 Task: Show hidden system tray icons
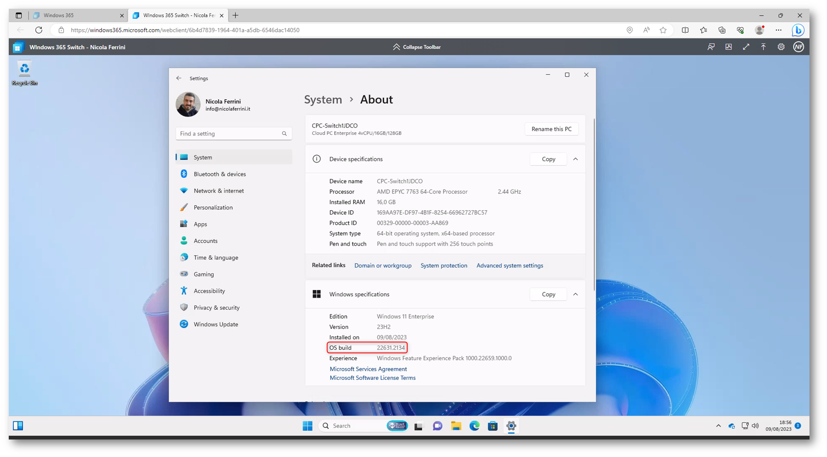(718, 426)
